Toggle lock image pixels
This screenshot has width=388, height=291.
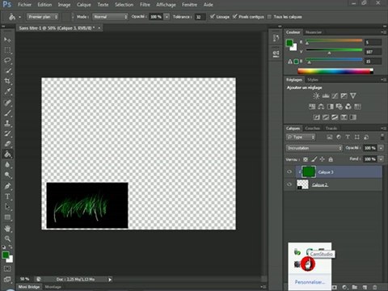click(x=314, y=159)
